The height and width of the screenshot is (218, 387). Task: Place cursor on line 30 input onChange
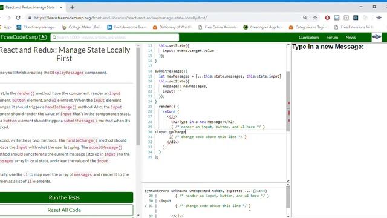coord(170,132)
